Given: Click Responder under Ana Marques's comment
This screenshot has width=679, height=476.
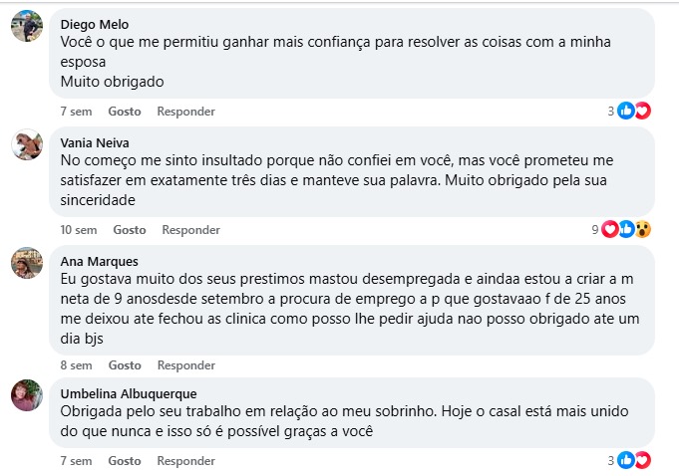Looking at the screenshot, I should click(x=185, y=365).
